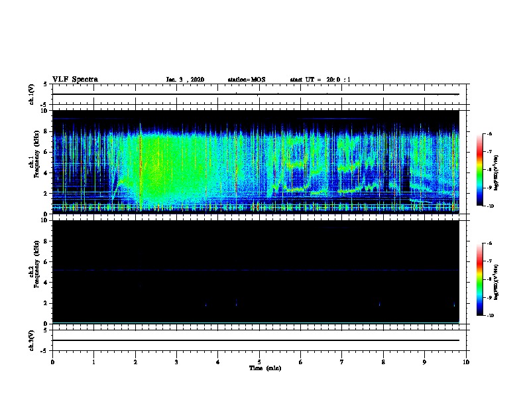This screenshot has width=525, height=406.
Task: Click the ch.2 "Frequency (kHz)" axis label
Action: [36, 264]
